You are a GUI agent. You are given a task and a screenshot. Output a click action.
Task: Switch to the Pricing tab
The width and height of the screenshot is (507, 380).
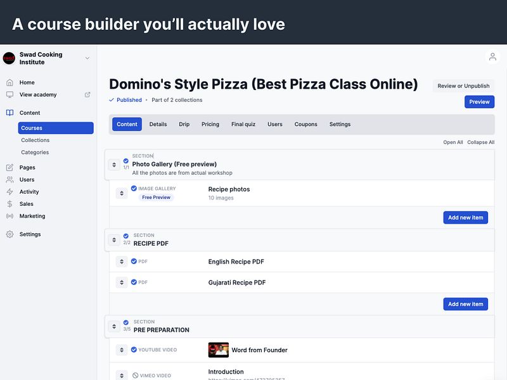210,124
